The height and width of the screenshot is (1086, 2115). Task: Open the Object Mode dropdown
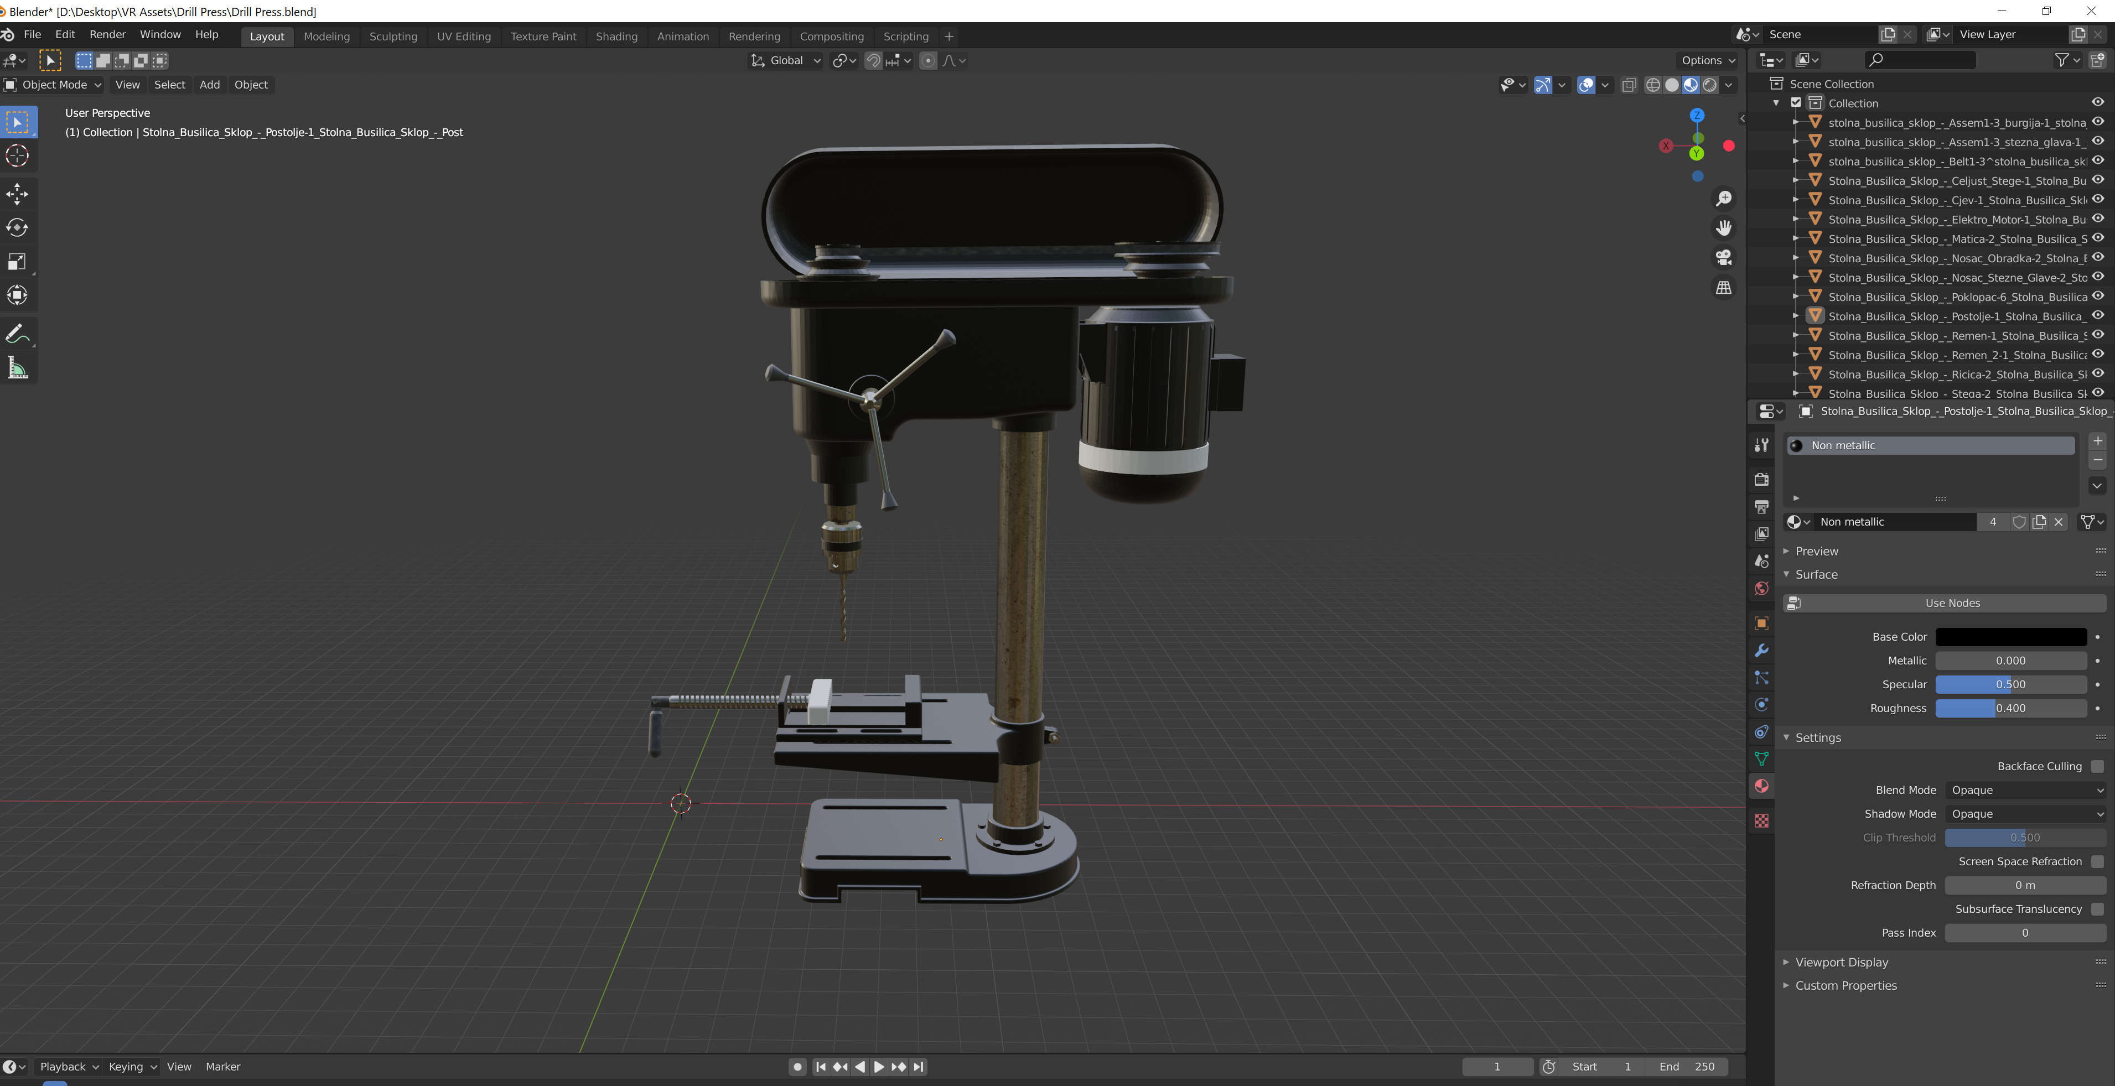53,85
